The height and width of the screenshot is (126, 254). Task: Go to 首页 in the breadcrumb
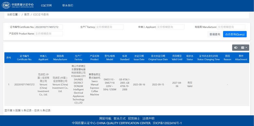(x=27, y=14)
